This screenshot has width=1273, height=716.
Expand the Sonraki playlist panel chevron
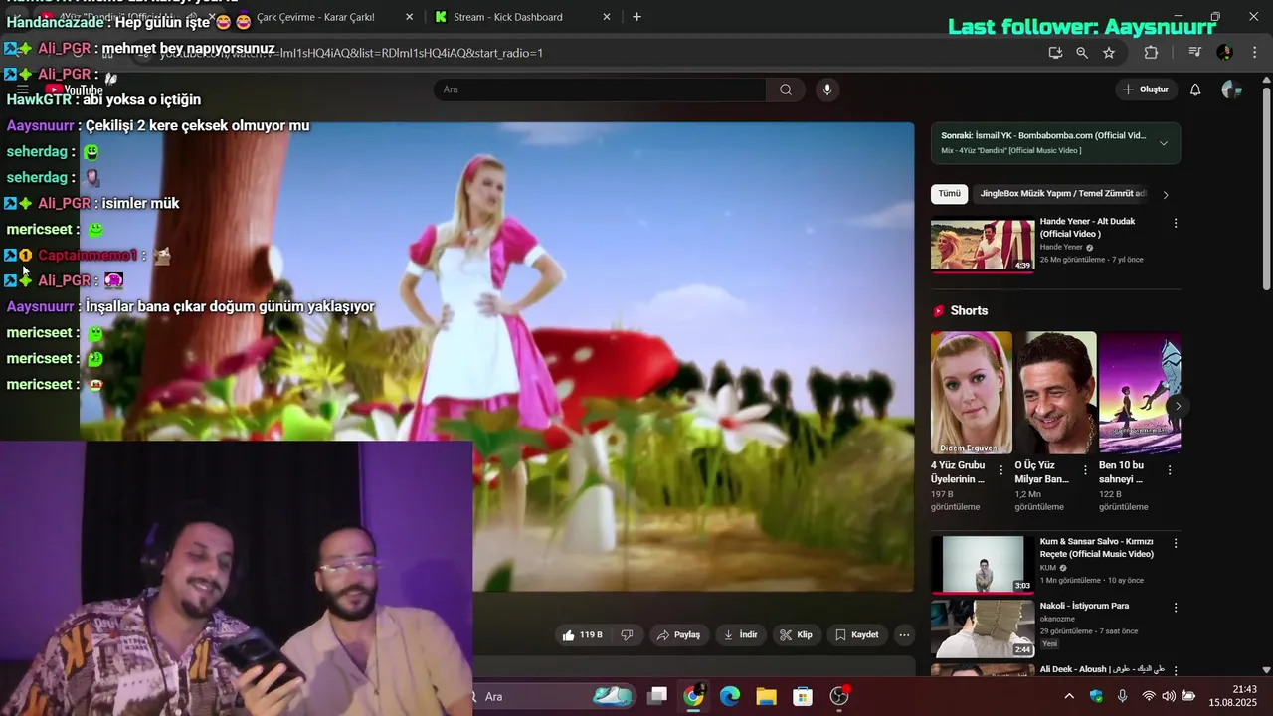point(1163,143)
